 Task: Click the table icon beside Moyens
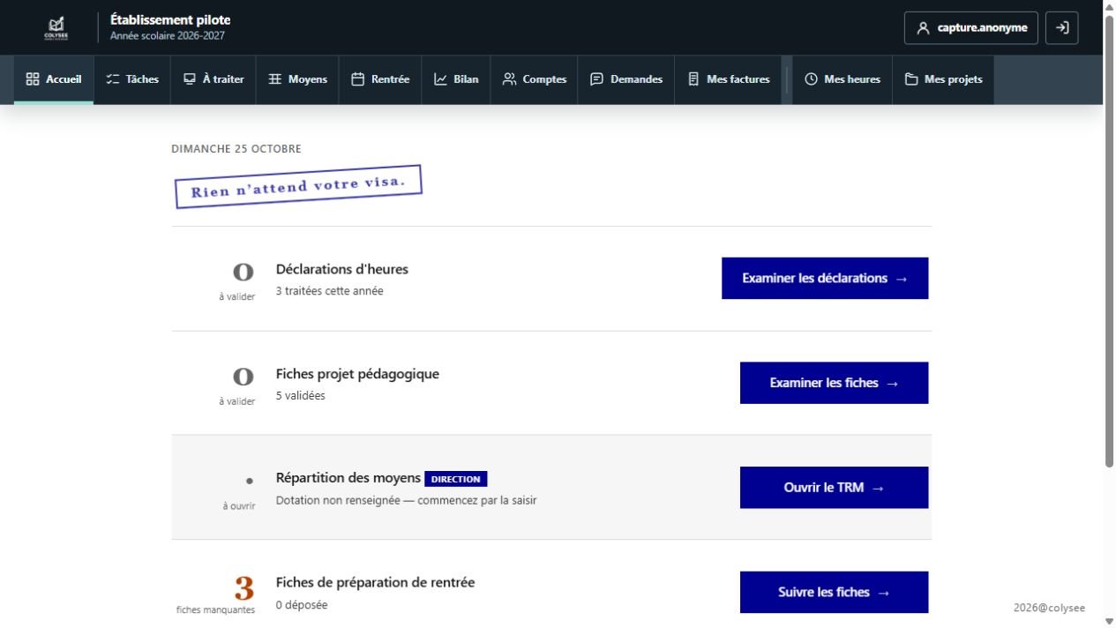[x=275, y=79]
